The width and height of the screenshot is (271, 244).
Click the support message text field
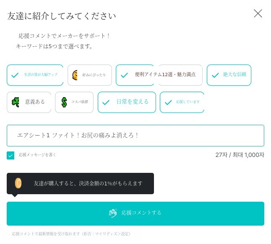[x=135, y=135]
